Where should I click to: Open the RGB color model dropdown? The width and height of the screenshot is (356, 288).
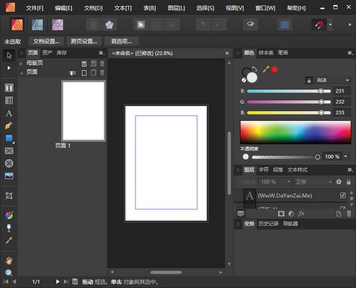[333, 80]
